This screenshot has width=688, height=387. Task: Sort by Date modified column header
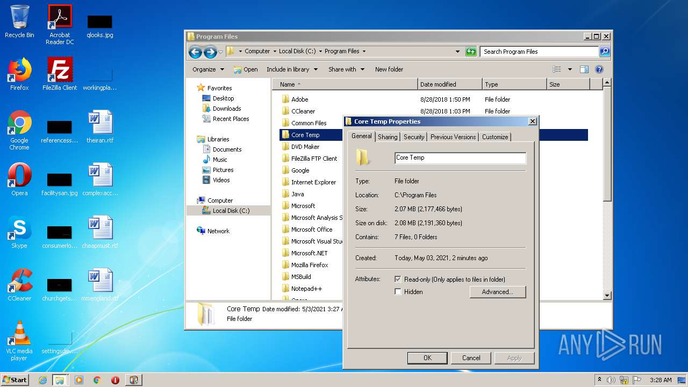[450, 84]
